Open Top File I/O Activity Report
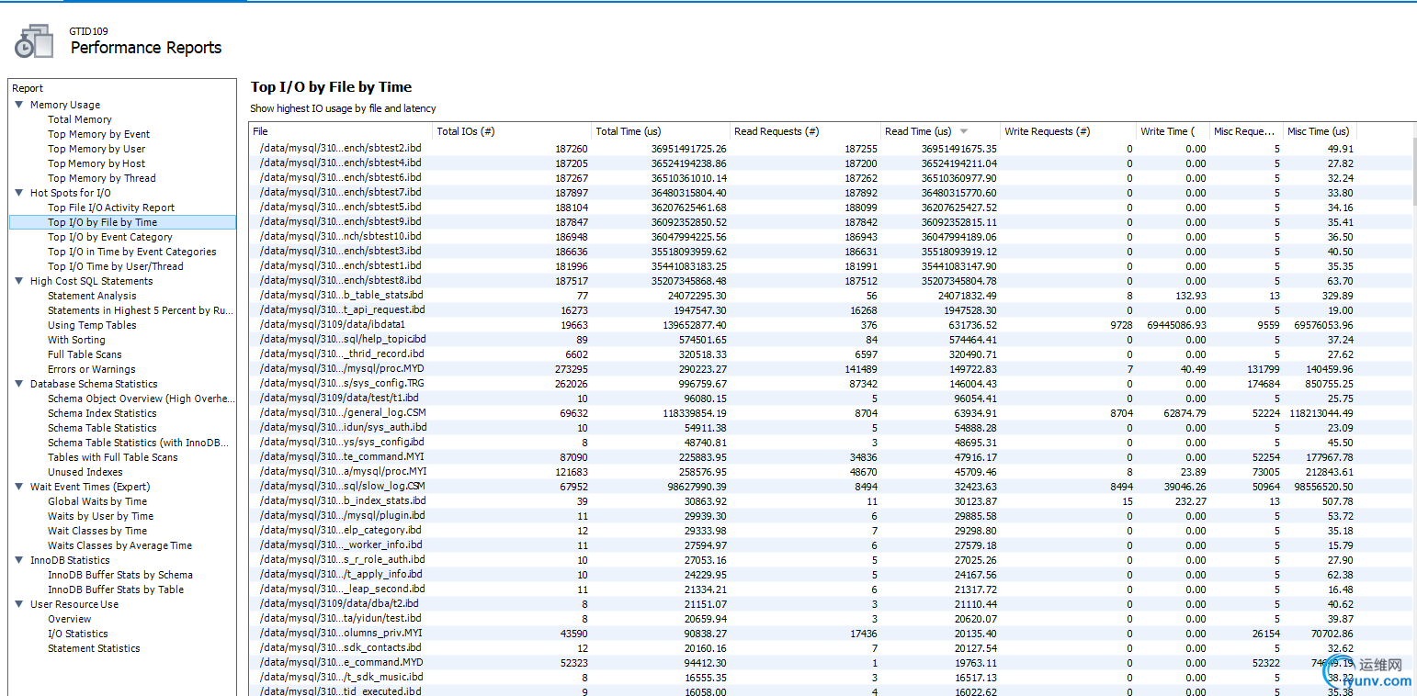The width and height of the screenshot is (1417, 696). pyautogui.click(x=111, y=208)
